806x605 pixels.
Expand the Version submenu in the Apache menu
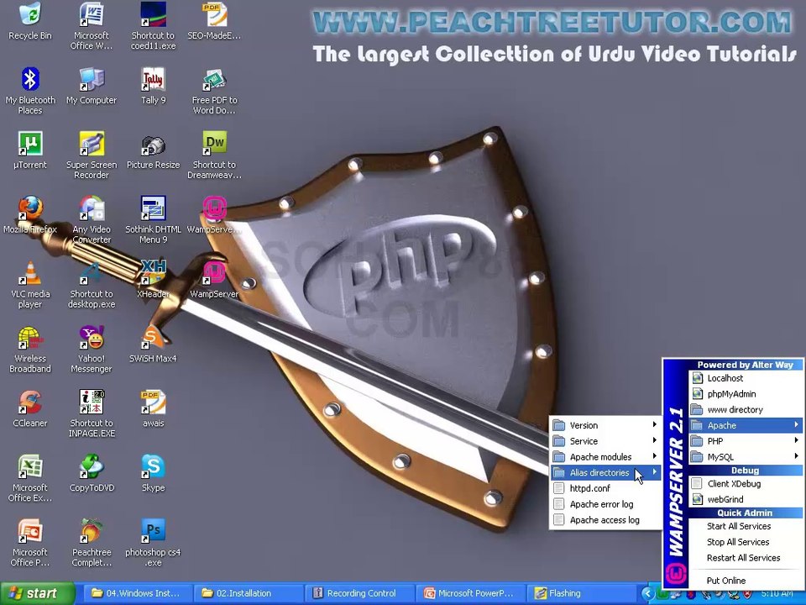point(605,425)
